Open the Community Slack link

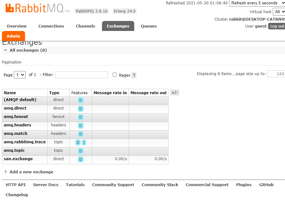tap(160, 185)
